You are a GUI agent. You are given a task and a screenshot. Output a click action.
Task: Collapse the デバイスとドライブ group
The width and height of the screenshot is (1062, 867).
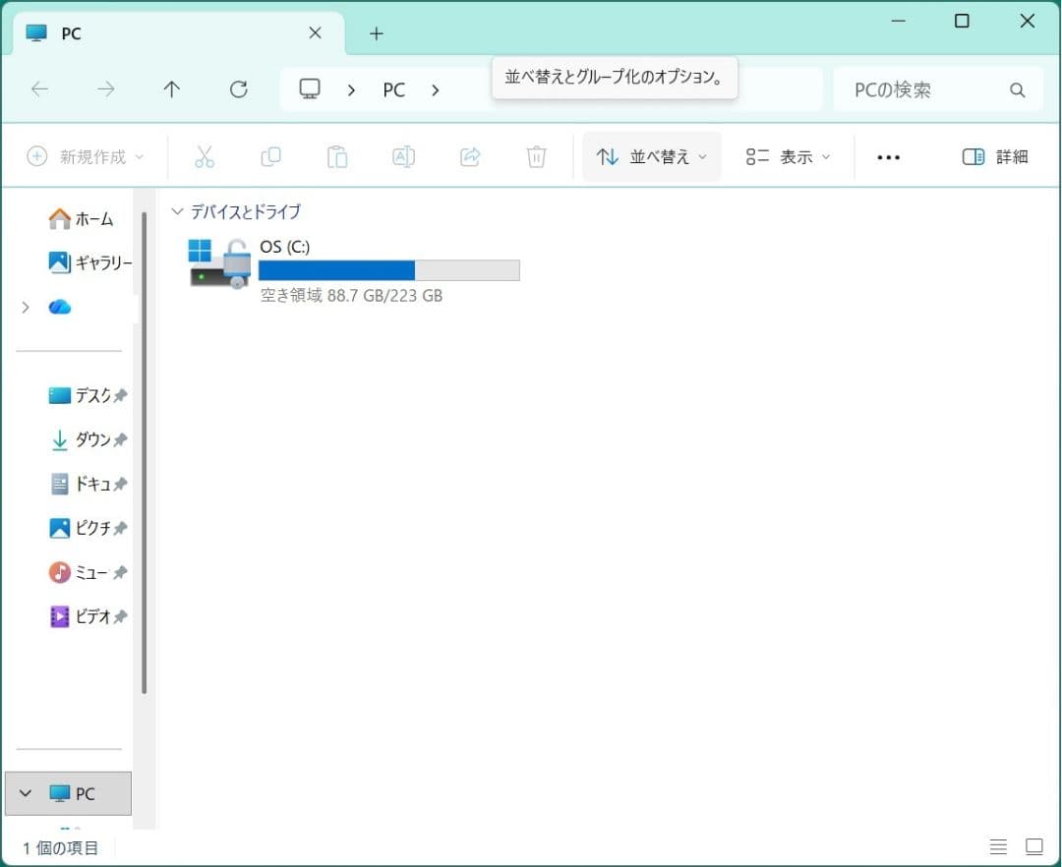[177, 210]
